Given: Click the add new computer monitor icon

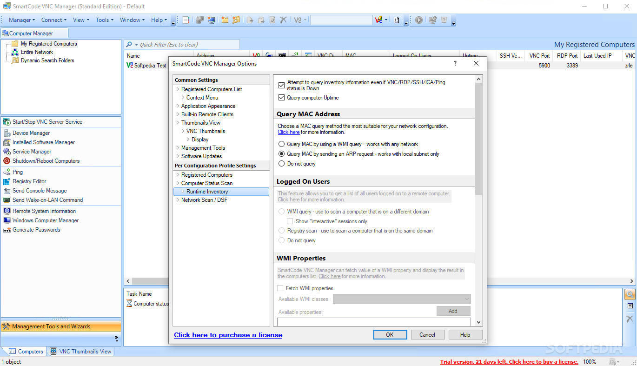Looking at the screenshot, I should click(x=212, y=20).
